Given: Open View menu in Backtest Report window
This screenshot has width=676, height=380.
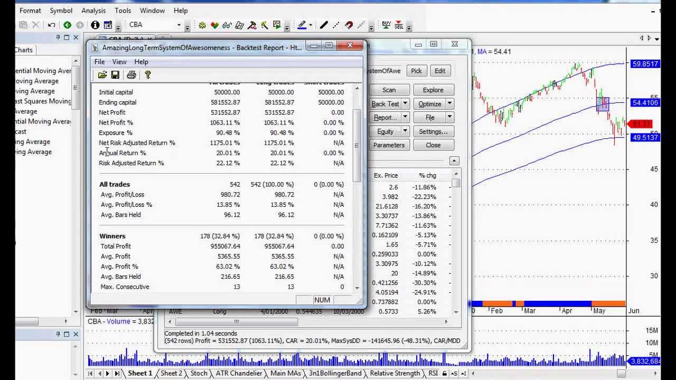Looking at the screenshot, I should [119, 62].
